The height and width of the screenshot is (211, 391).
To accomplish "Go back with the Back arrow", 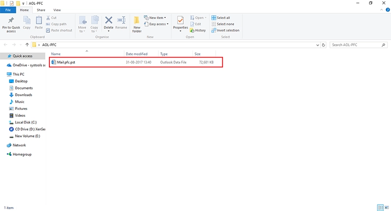I will [5, 44].
